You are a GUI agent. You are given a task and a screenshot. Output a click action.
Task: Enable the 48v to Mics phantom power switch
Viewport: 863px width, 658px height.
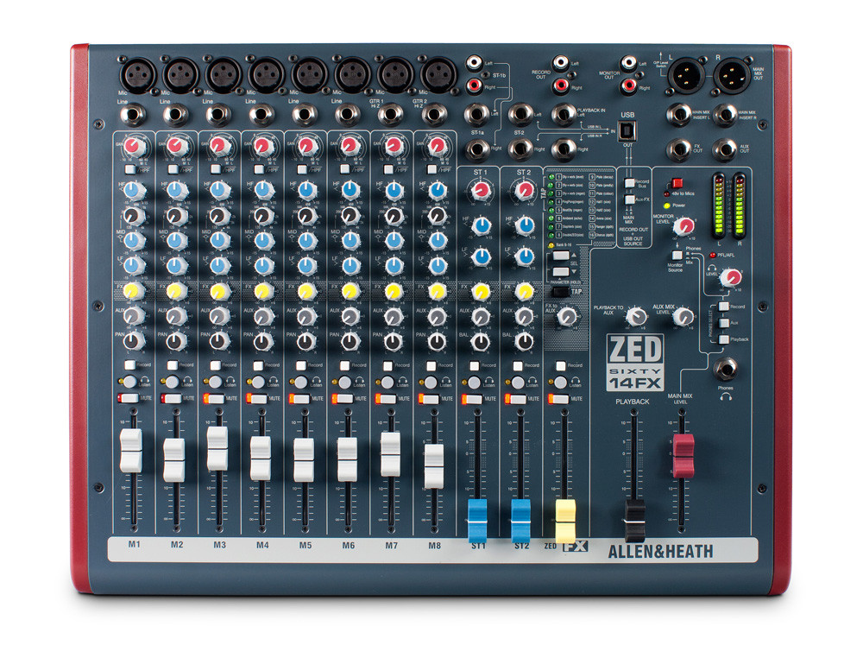click(x=677, y=183)
